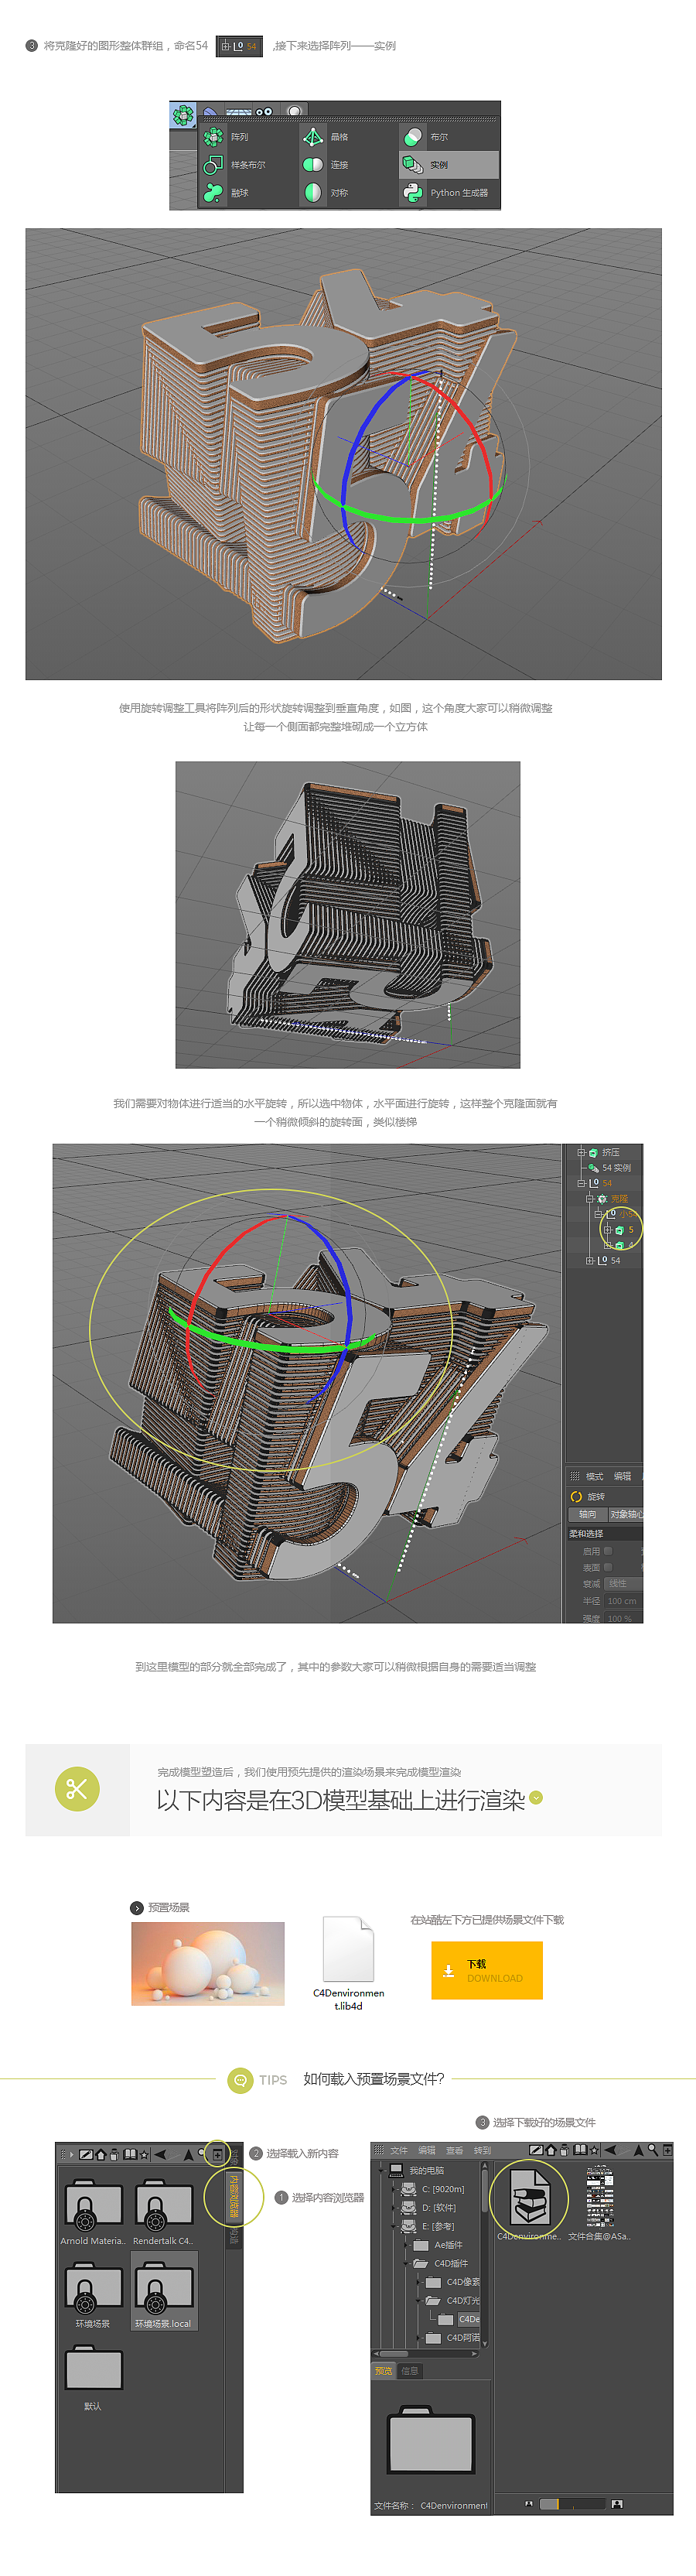
Task: Click the yellow 下载 DOWNLOAD button
Action: click(x=487, y=1970)
